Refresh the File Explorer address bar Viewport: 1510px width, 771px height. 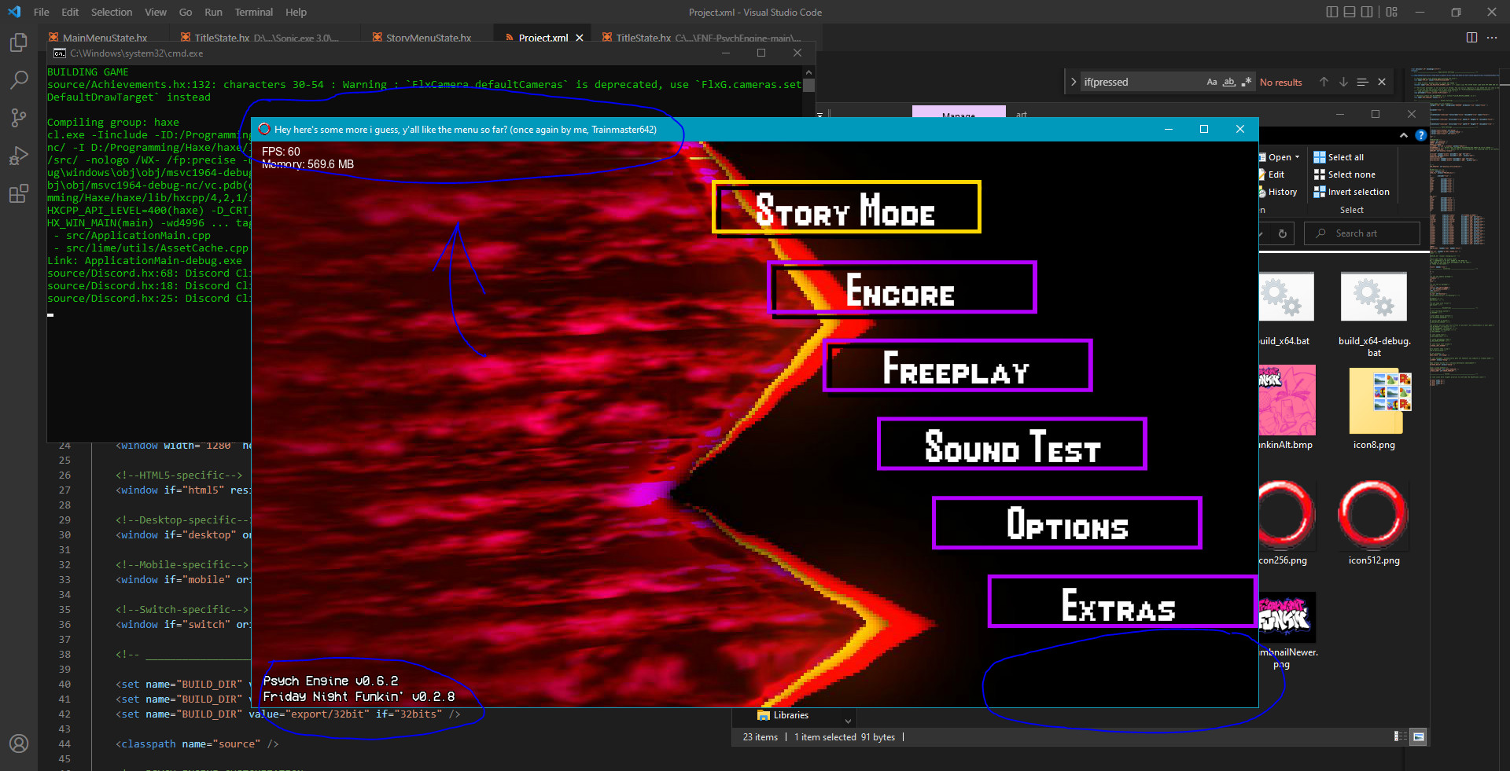click(x=1283, y=233)
